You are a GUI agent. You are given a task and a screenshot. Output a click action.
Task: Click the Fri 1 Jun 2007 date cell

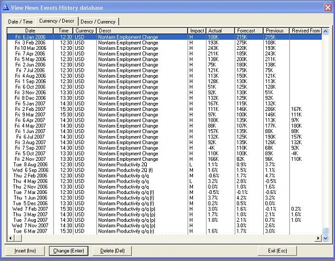point(30,131)
